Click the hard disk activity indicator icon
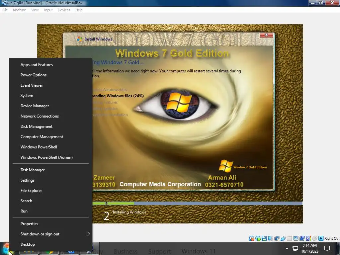 click(x=252, y=238)
